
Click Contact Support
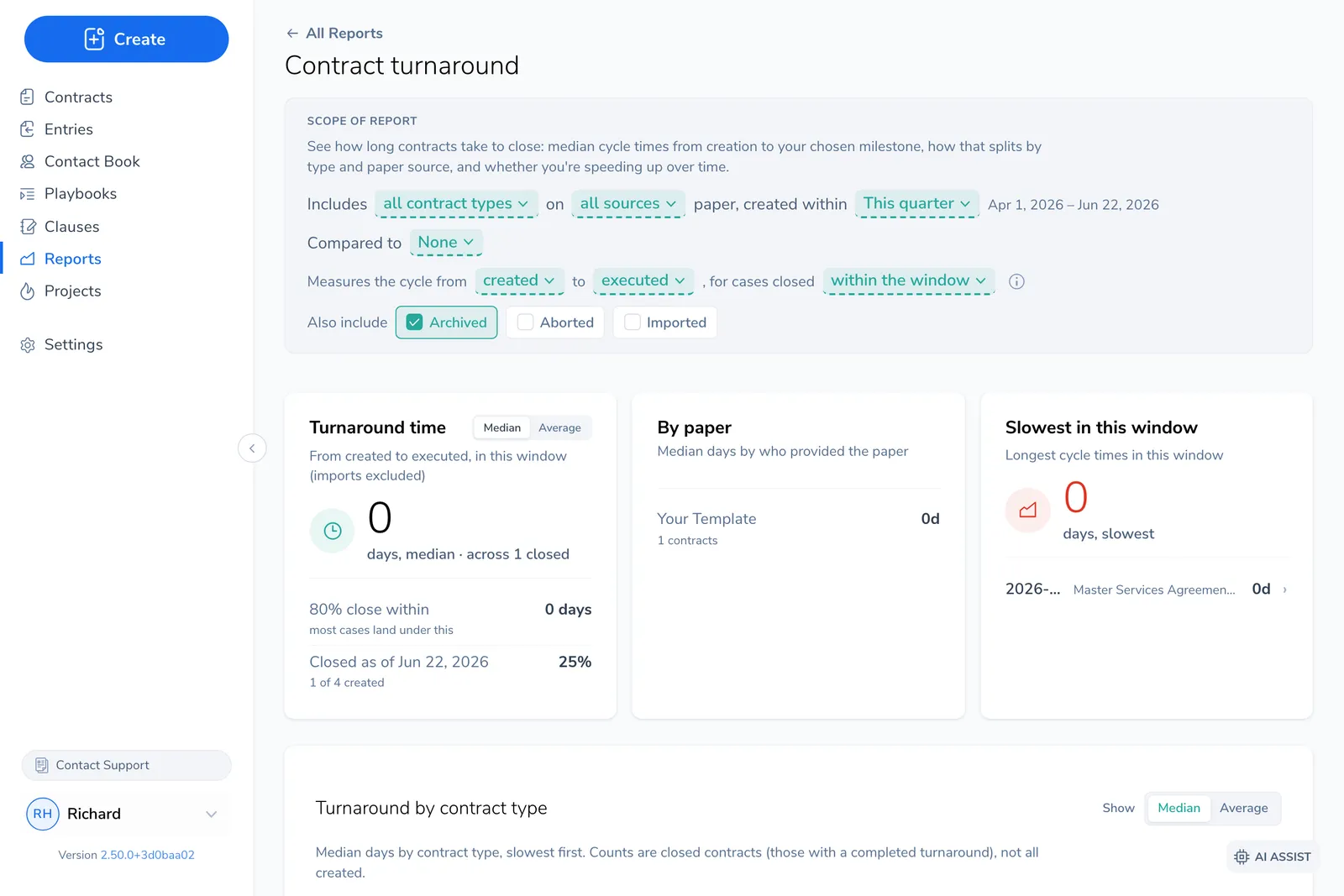[126, 765]
